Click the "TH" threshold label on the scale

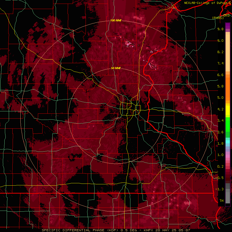point(221,201)
